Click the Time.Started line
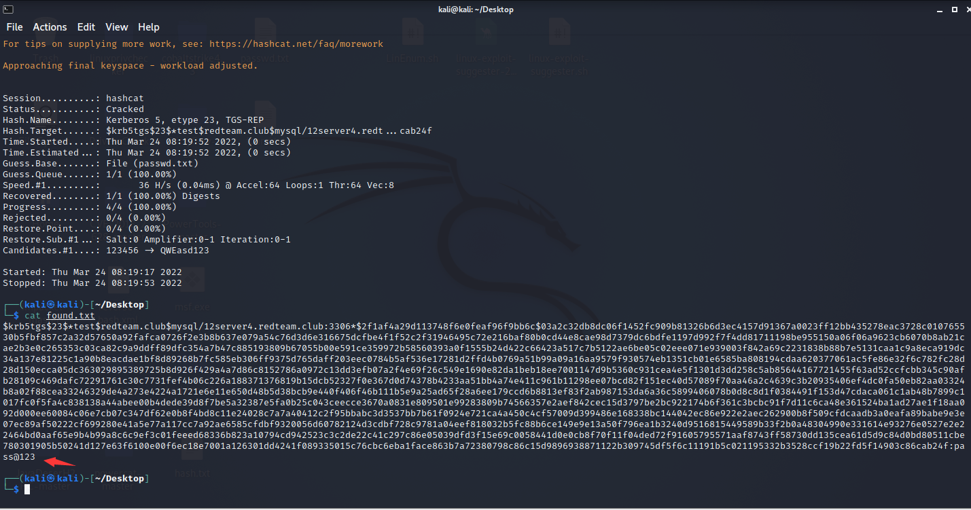Screen dimensions: 971x510 [x=147, y=141]
